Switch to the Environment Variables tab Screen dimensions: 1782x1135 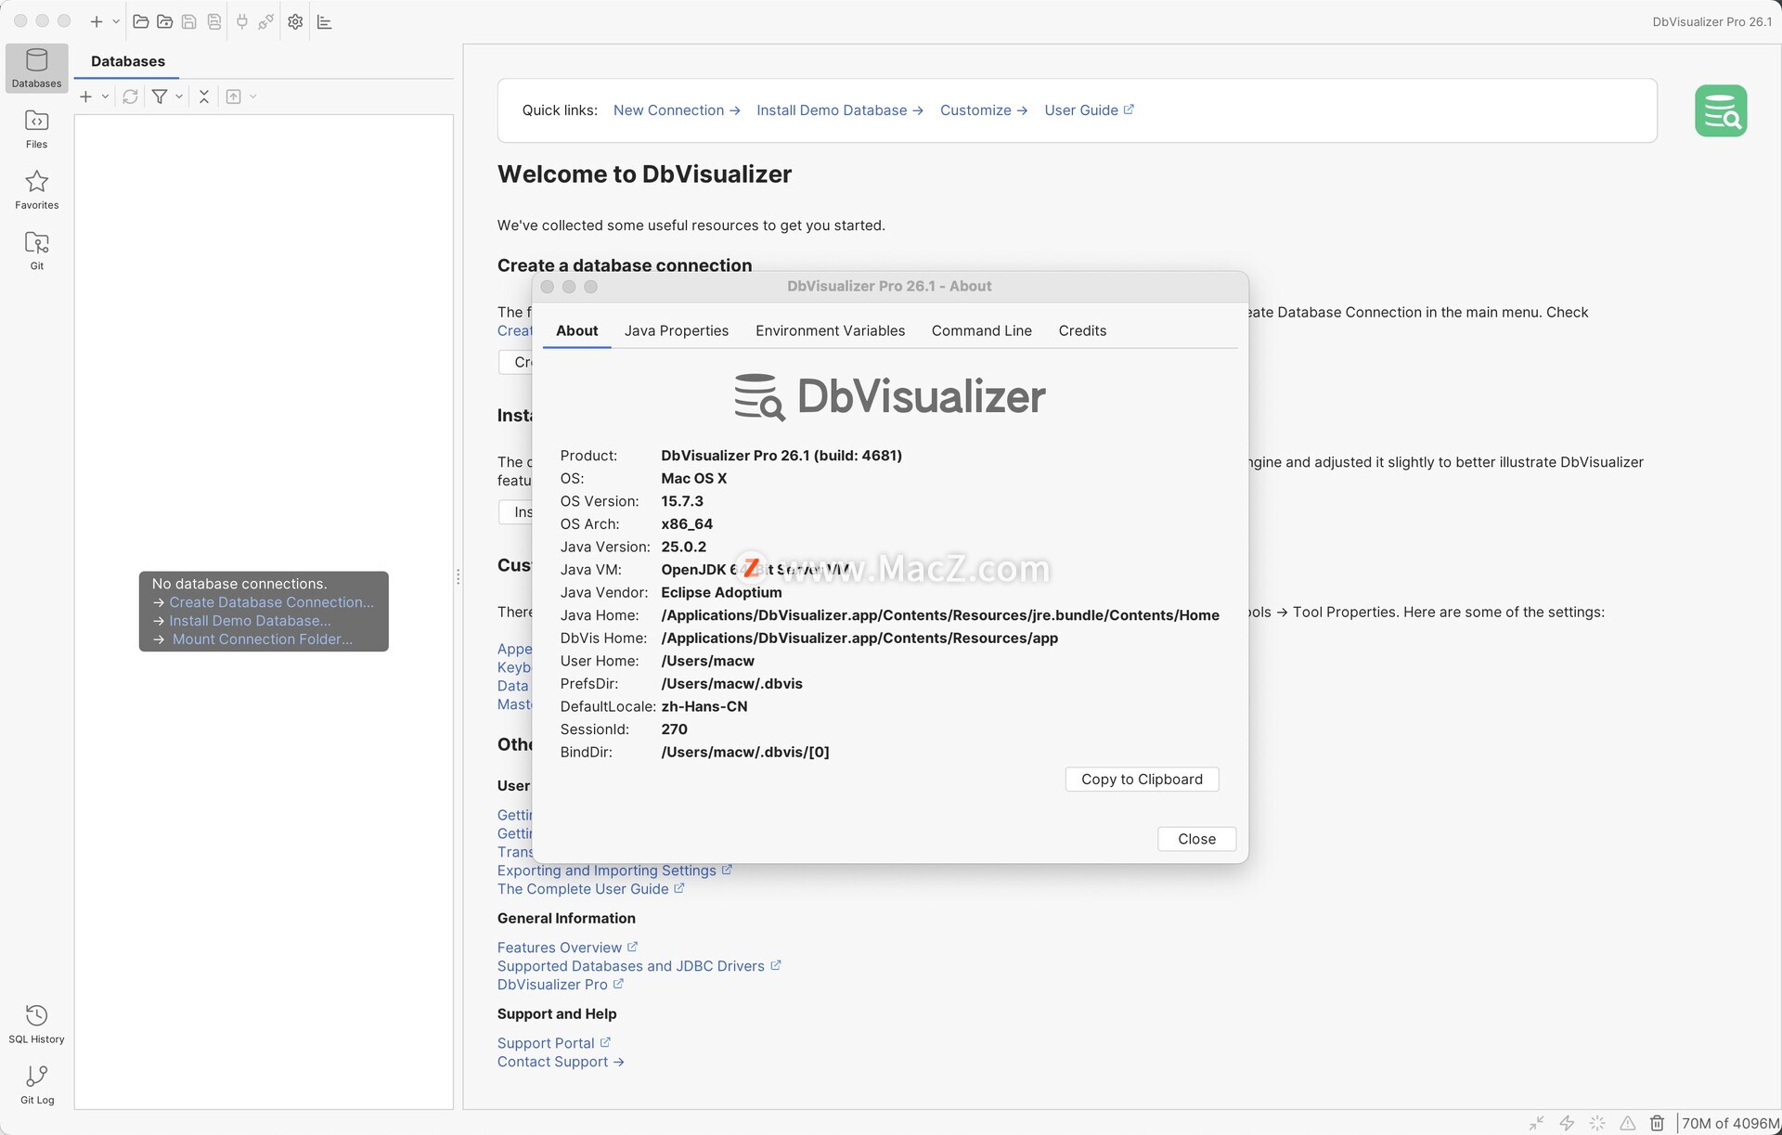pos(830,330)
